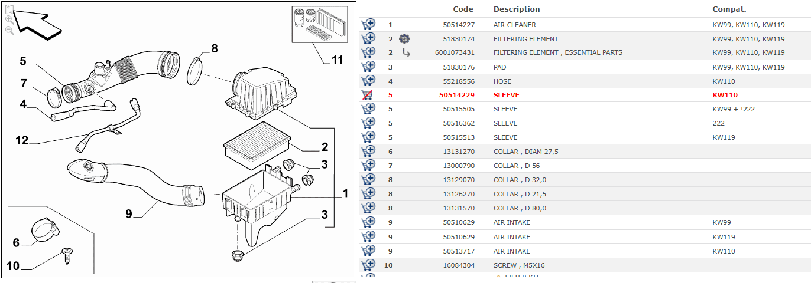Select part number 9 in diagram
This screenshot has width=811, height=283.
(128, 213)
